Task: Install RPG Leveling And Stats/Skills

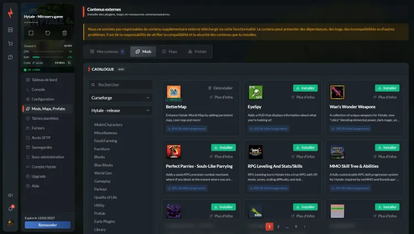Action: click(305, 147)
